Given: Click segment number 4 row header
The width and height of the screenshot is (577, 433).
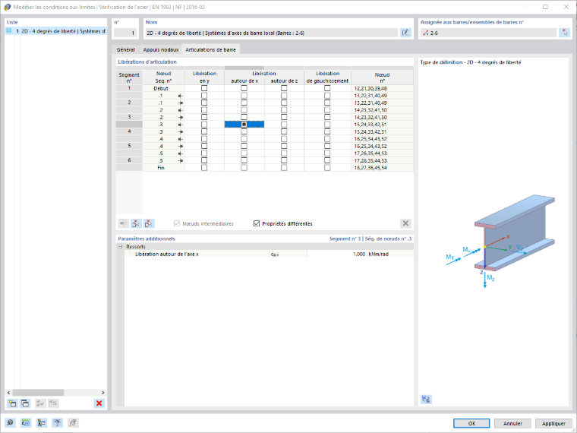Looking at the screenshot, I should tap(129, 131).
